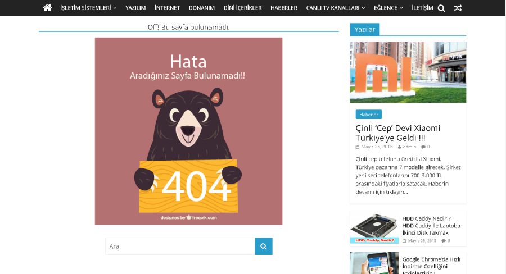Image resolution: width=506 pixels, height=274 pixels.
Task: Click comment icon under Xiaomi article
Action: pyautogui.click(x=423, y=147)
